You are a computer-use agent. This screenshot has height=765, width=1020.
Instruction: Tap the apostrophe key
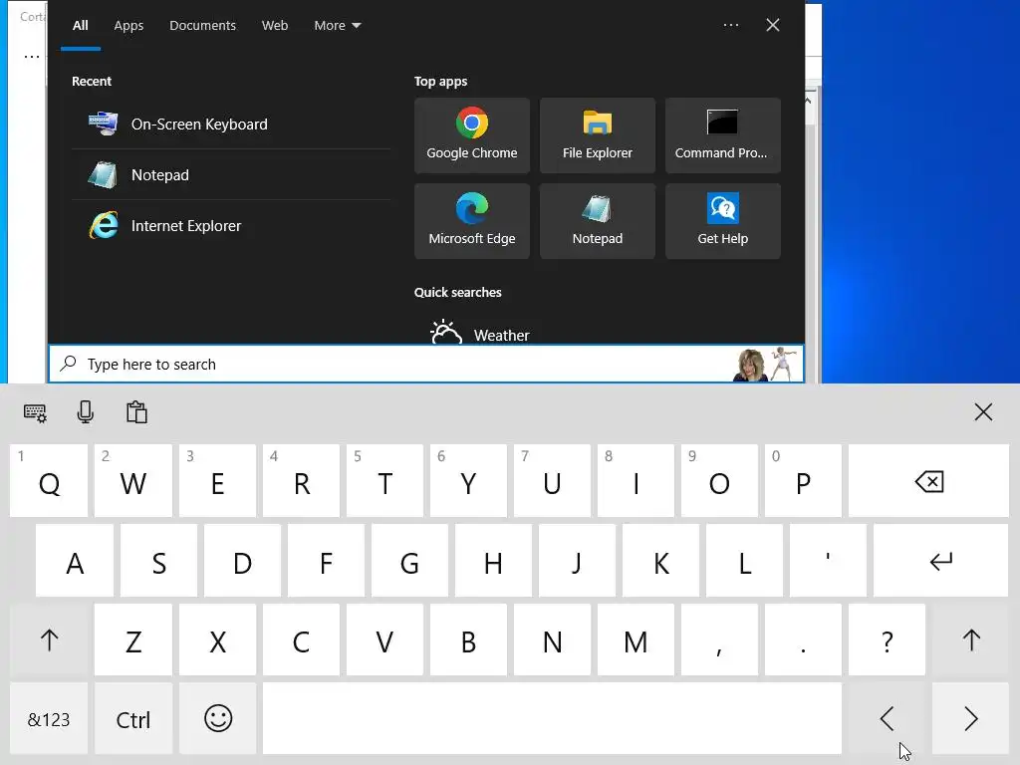click(x=828, y=561)
